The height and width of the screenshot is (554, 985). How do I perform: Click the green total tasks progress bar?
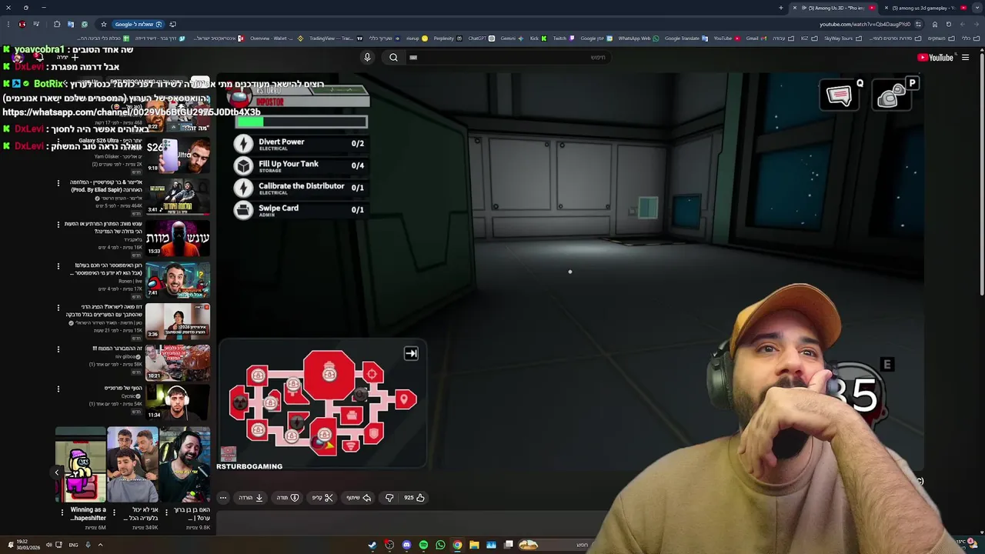pos(302,122)
